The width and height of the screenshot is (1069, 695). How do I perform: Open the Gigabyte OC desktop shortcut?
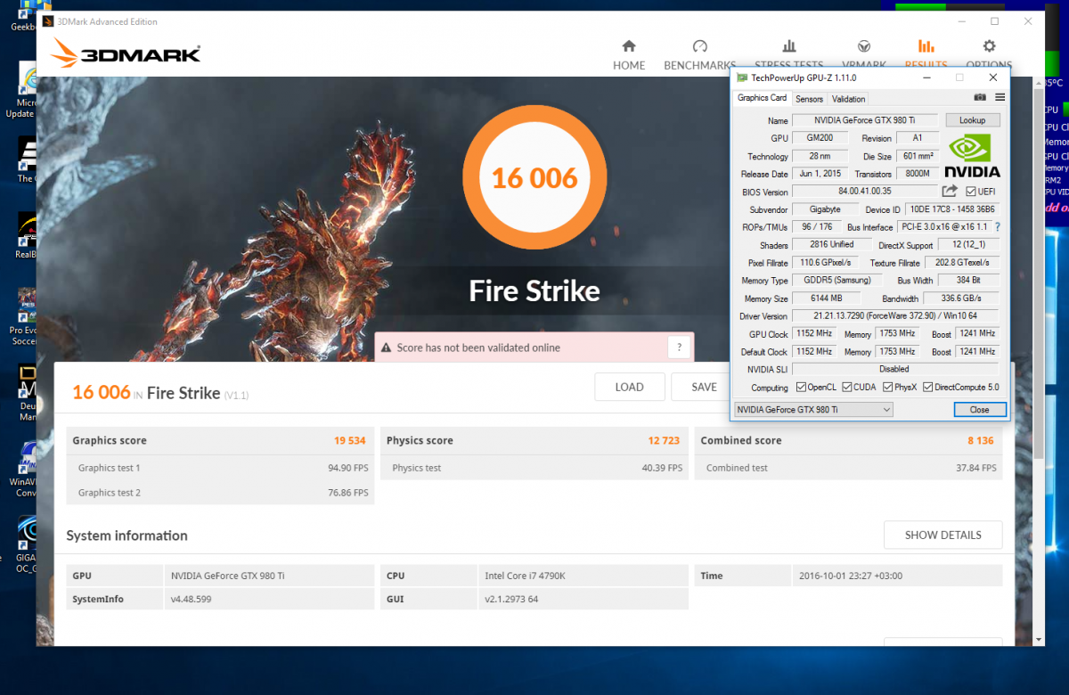coord(25,544)
